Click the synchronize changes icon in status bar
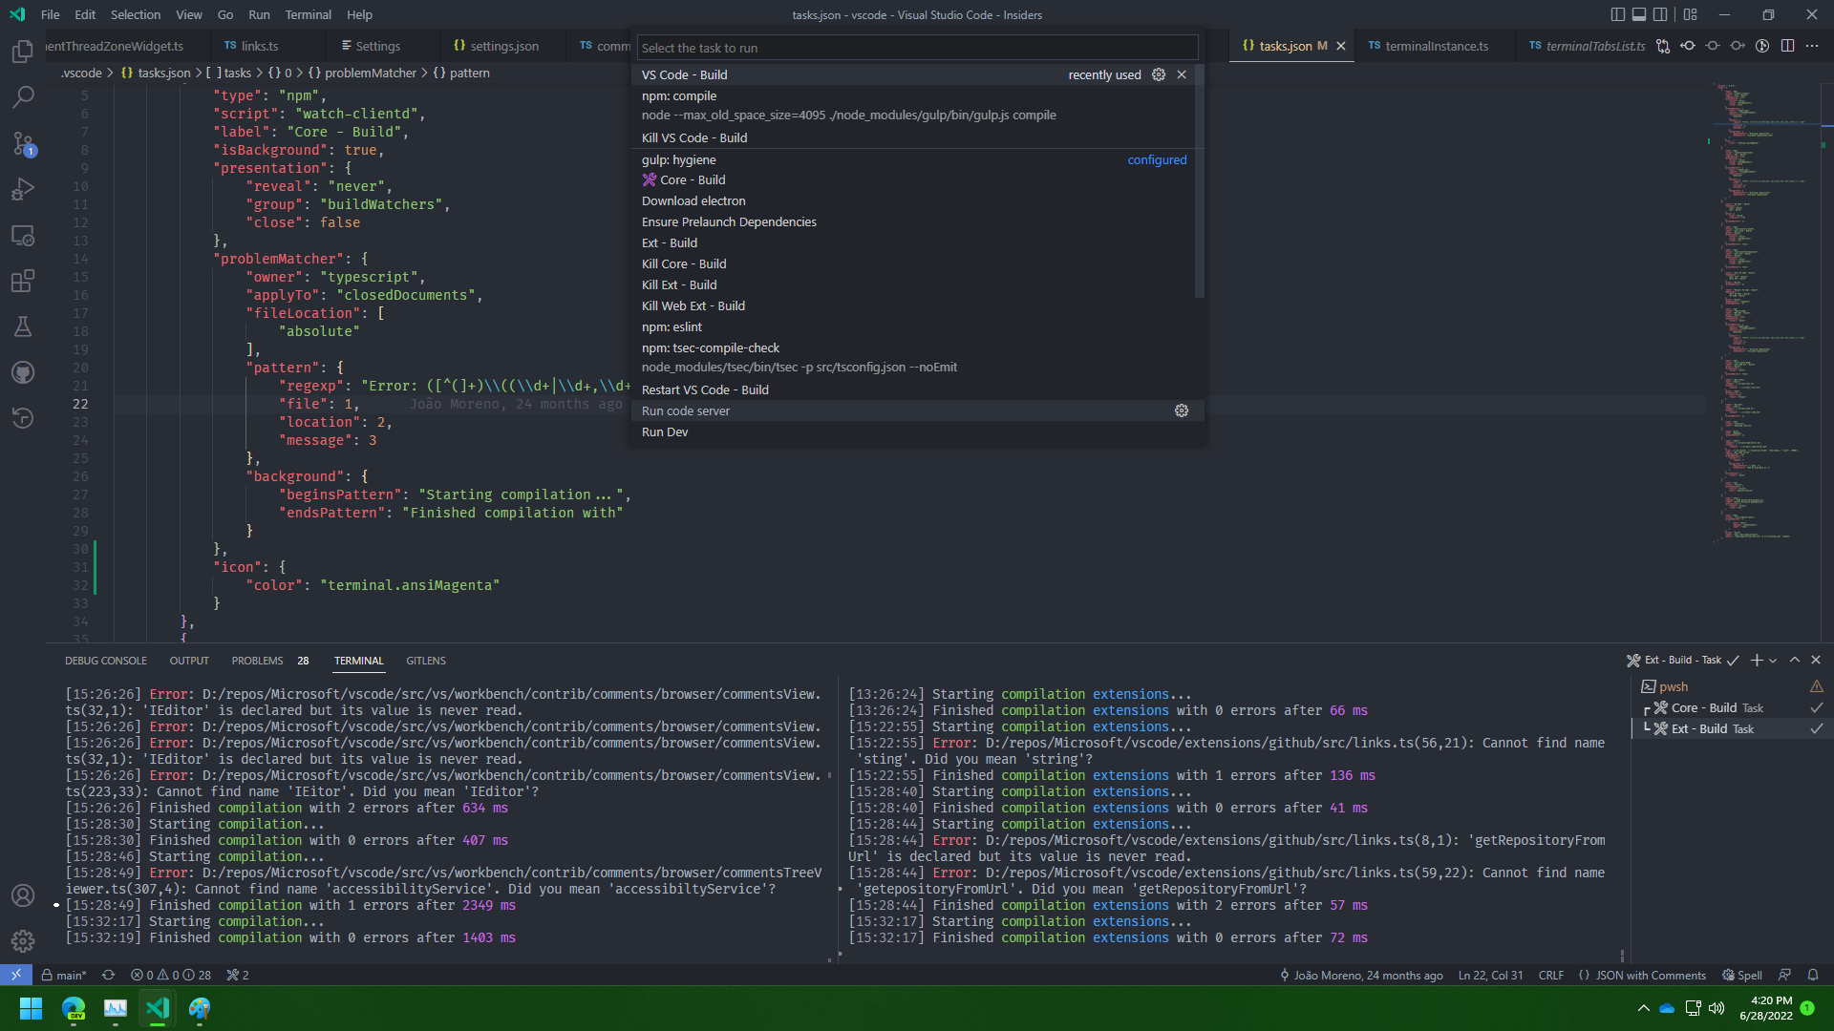Screen dimensions: 1834x1031 (108, 975)
